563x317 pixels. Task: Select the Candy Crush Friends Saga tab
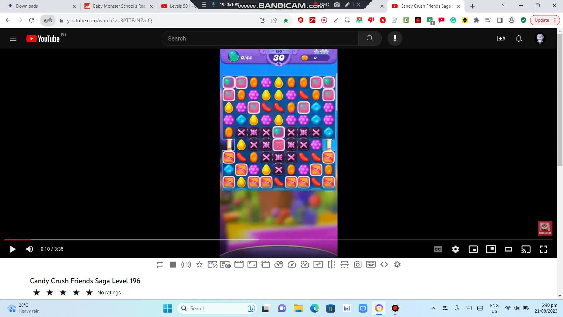click(x=425, y=6)
